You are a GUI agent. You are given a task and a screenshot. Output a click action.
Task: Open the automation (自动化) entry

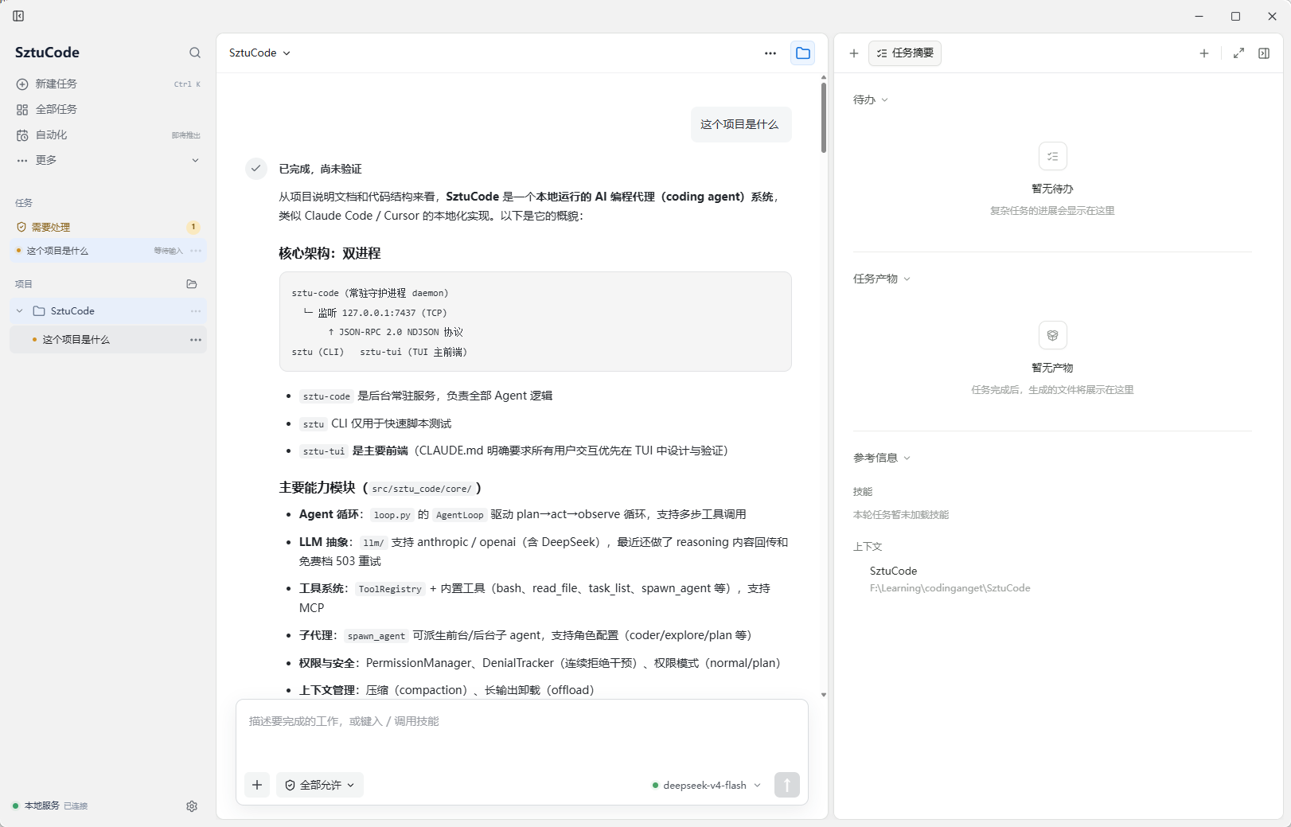108,135
